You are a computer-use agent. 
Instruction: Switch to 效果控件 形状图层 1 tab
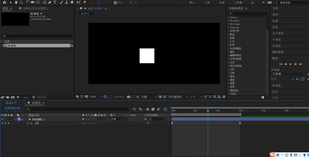click(x=35, y=9)
